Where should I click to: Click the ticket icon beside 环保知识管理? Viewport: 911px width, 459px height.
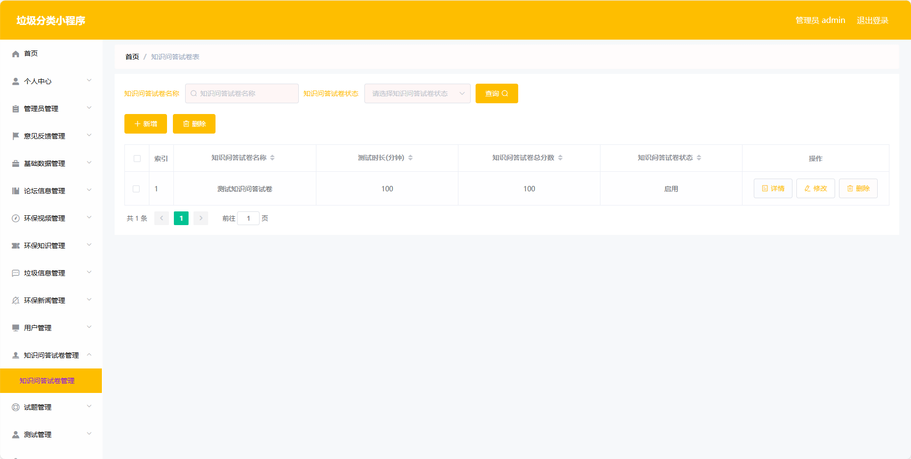point(16,246)
